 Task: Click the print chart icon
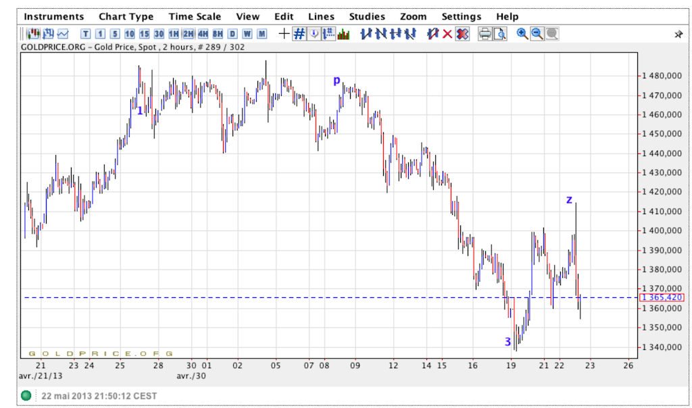(x=485, y=34)
